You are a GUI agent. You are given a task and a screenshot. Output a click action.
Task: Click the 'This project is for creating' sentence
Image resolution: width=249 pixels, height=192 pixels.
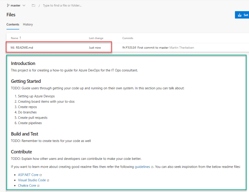74,70
